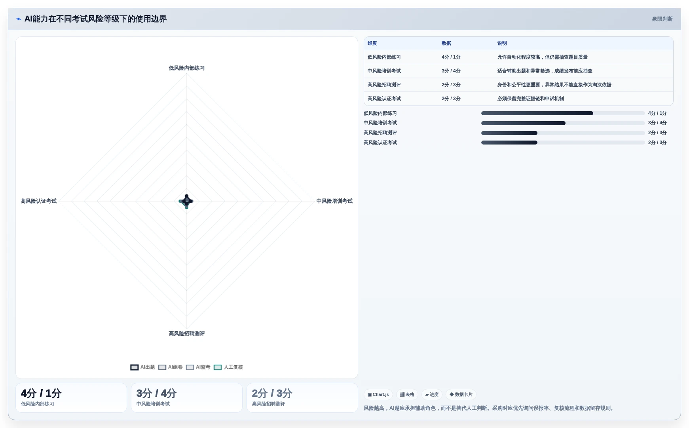The width and height of the screenshot is (689, 428).
Task: Click the 说明 column header
Action: point(502,44)
